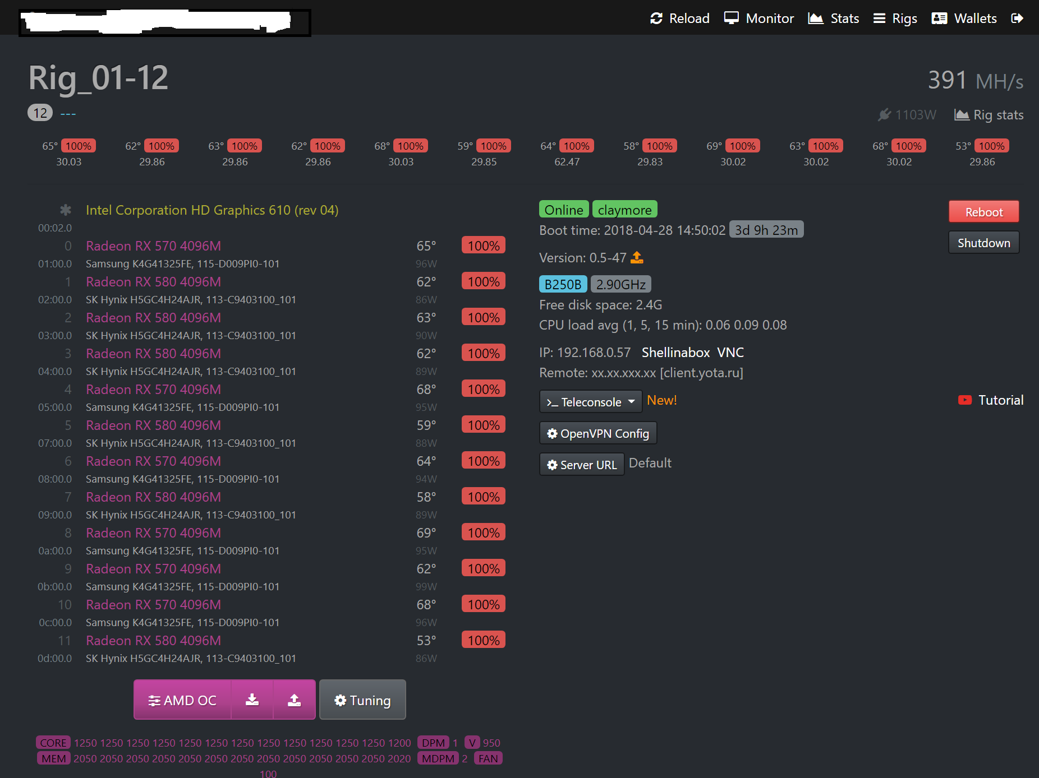
Task: Click the orange version upgrade icon
Action: click(x=637, y=258)
